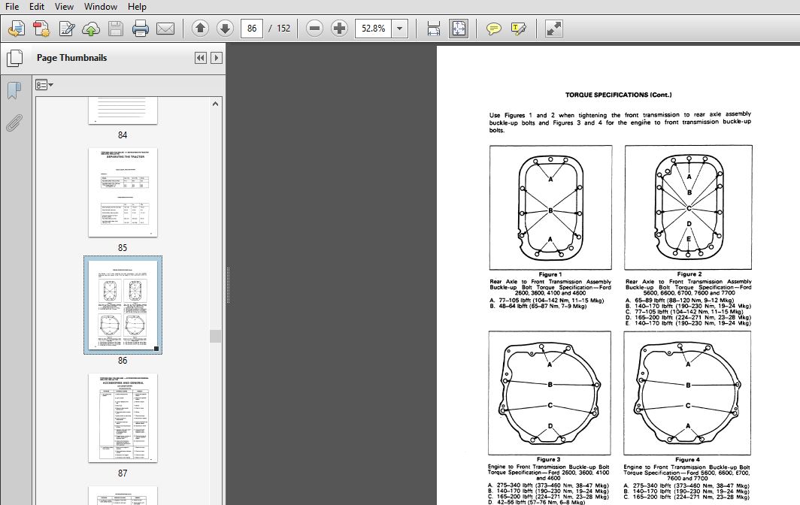Select page 85 thumbnail
Viewport: 800px width, 505px height.
pos(123,192)
